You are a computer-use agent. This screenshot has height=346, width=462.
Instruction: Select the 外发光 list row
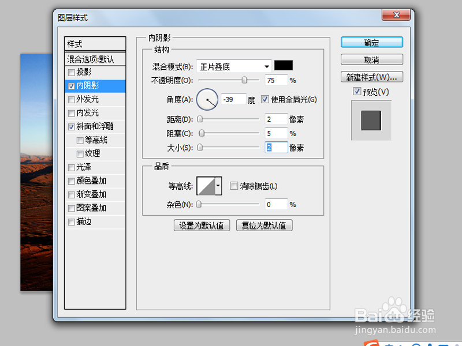click(x=95, y=99)
